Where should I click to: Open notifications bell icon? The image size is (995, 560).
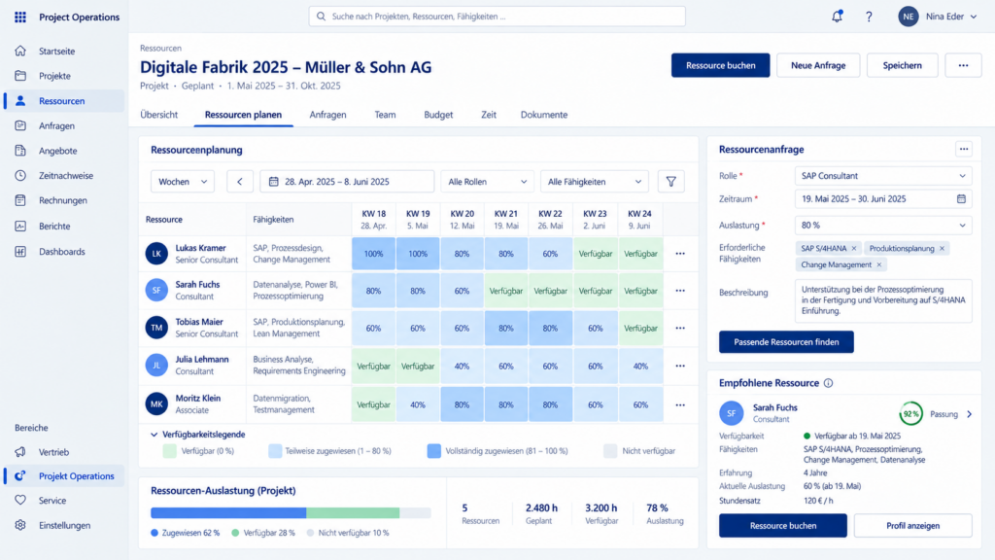(x=837, y=17)
